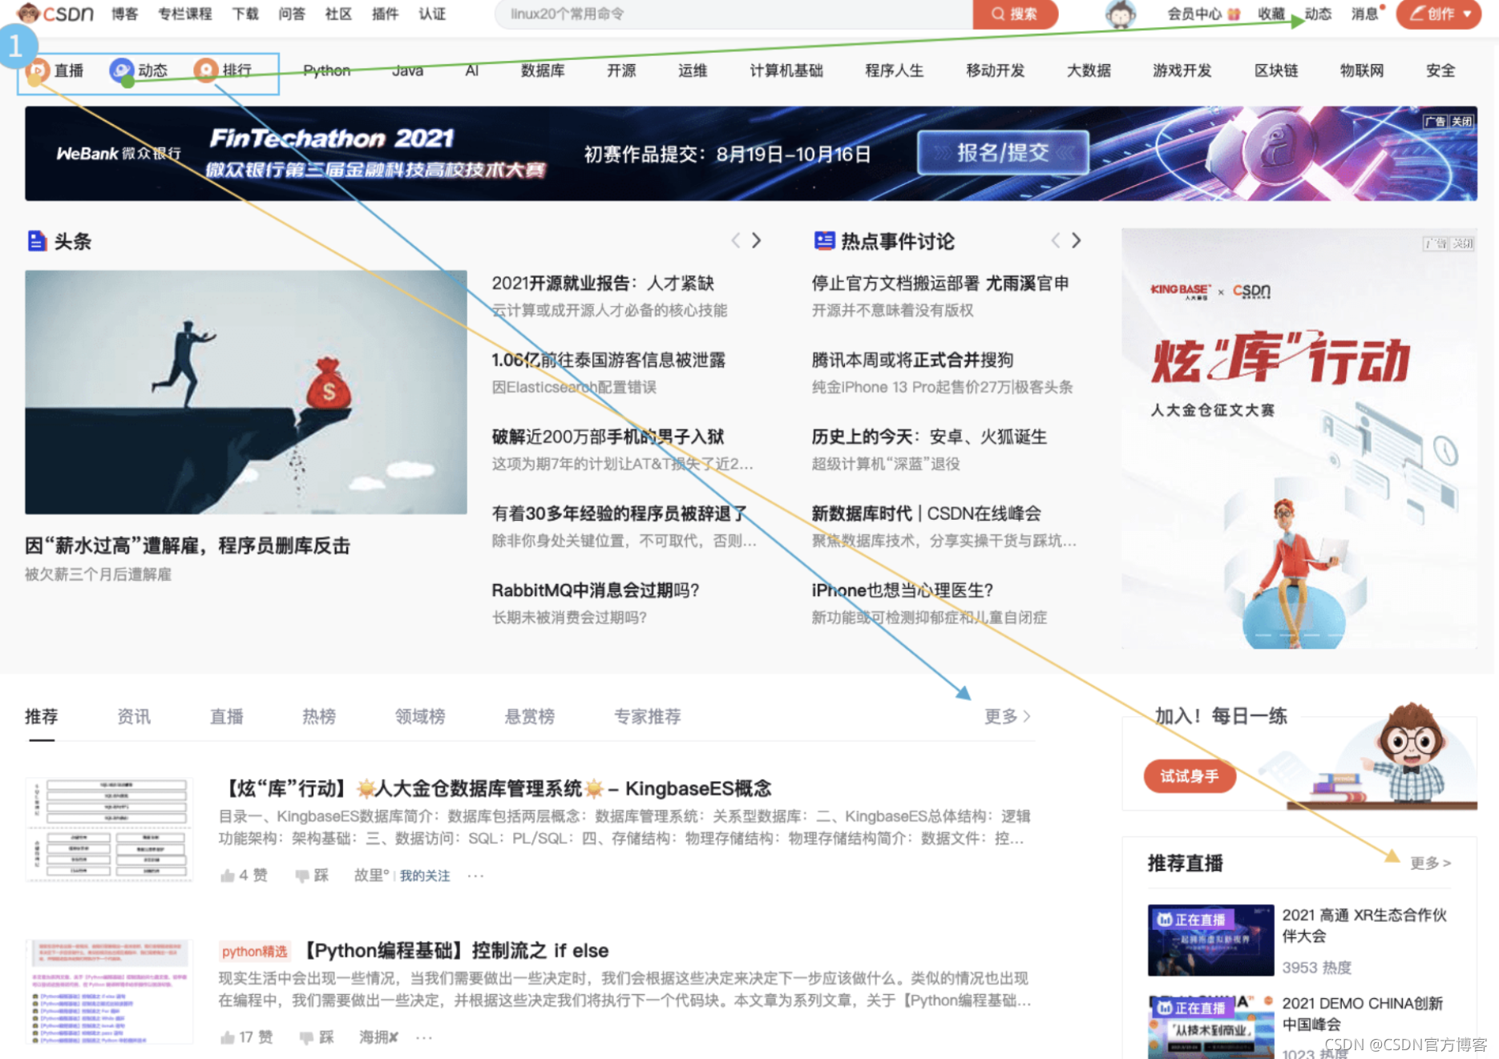The width and height of the screenshot is (1499, 1059).
Task: Open 认证 in the top menu
Action: click(x=432, y=14)
